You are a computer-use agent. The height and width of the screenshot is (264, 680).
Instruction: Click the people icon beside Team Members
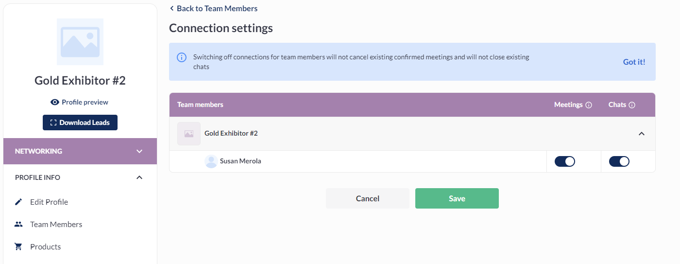18,224
